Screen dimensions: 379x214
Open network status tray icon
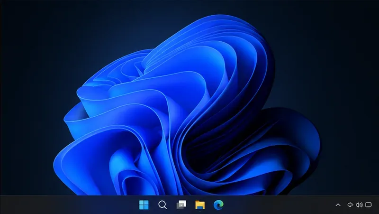(350, 205)
